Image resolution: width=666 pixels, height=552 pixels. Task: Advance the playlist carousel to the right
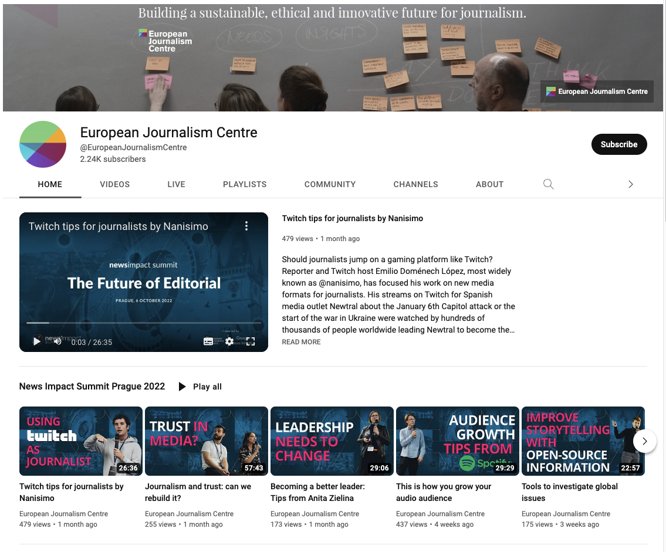click(x=645, y=441)
